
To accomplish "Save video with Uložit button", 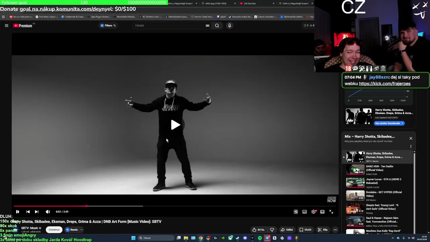I will click(305, 230).
